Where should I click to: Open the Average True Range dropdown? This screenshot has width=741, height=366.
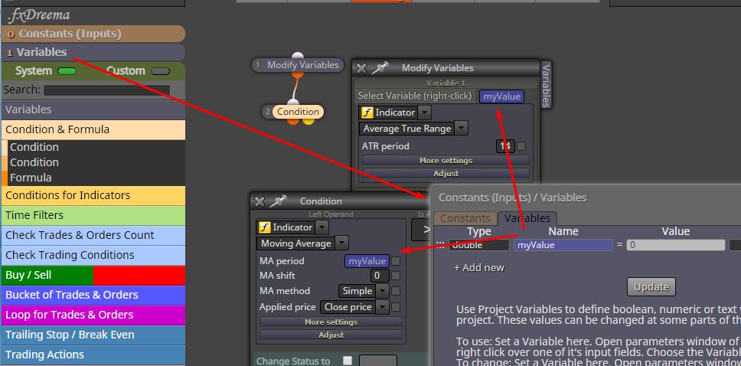click(x=462, y=129)
